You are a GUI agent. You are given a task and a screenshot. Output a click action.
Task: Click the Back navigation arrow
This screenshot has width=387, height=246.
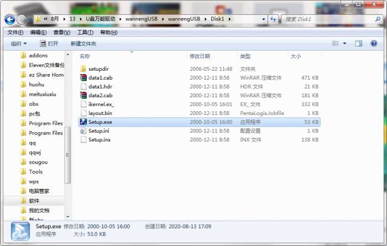[10, 19]
